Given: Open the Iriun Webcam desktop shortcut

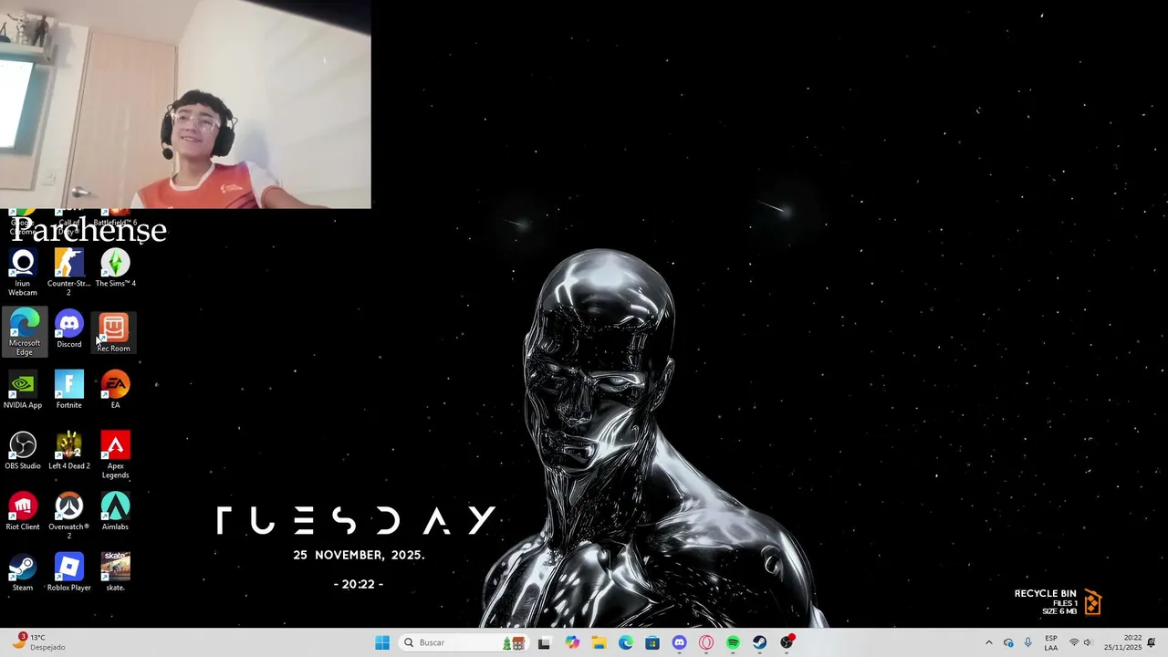Looking at the screenshot, I should [23, 272].
